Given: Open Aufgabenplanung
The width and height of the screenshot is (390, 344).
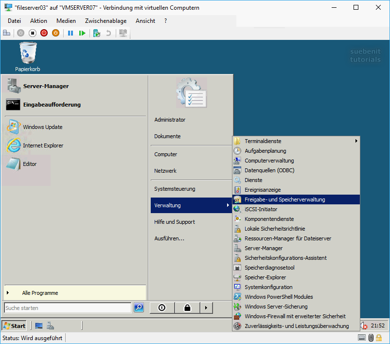Looking at the screenshot, I should pyautogui.click(x=296, y=151).
